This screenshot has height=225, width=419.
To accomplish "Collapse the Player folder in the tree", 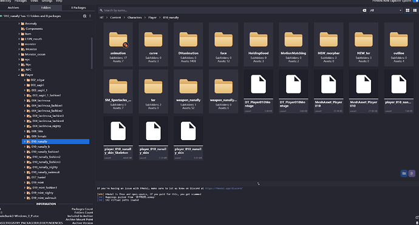I will [19, 75].
